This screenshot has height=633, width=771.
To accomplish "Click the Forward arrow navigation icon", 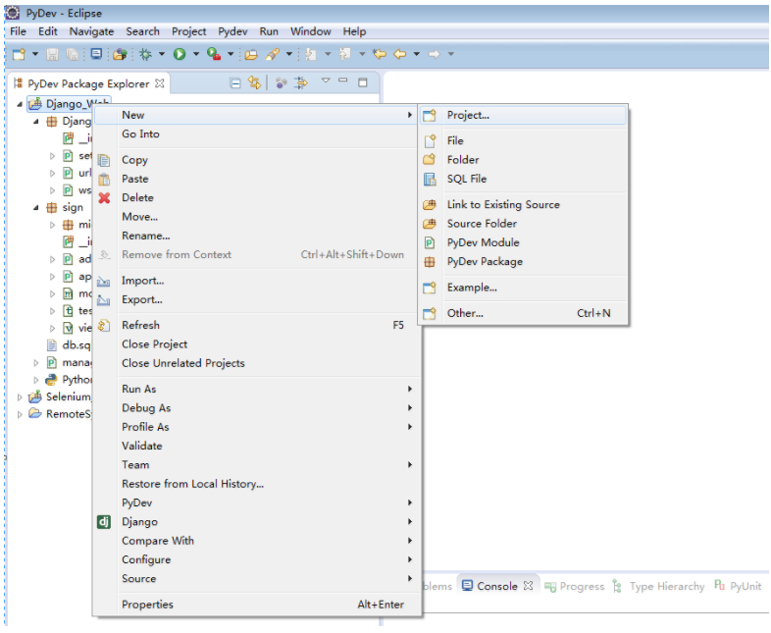I will tap(434, 54).
